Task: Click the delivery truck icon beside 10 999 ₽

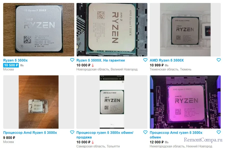Action: coord(167,65)
